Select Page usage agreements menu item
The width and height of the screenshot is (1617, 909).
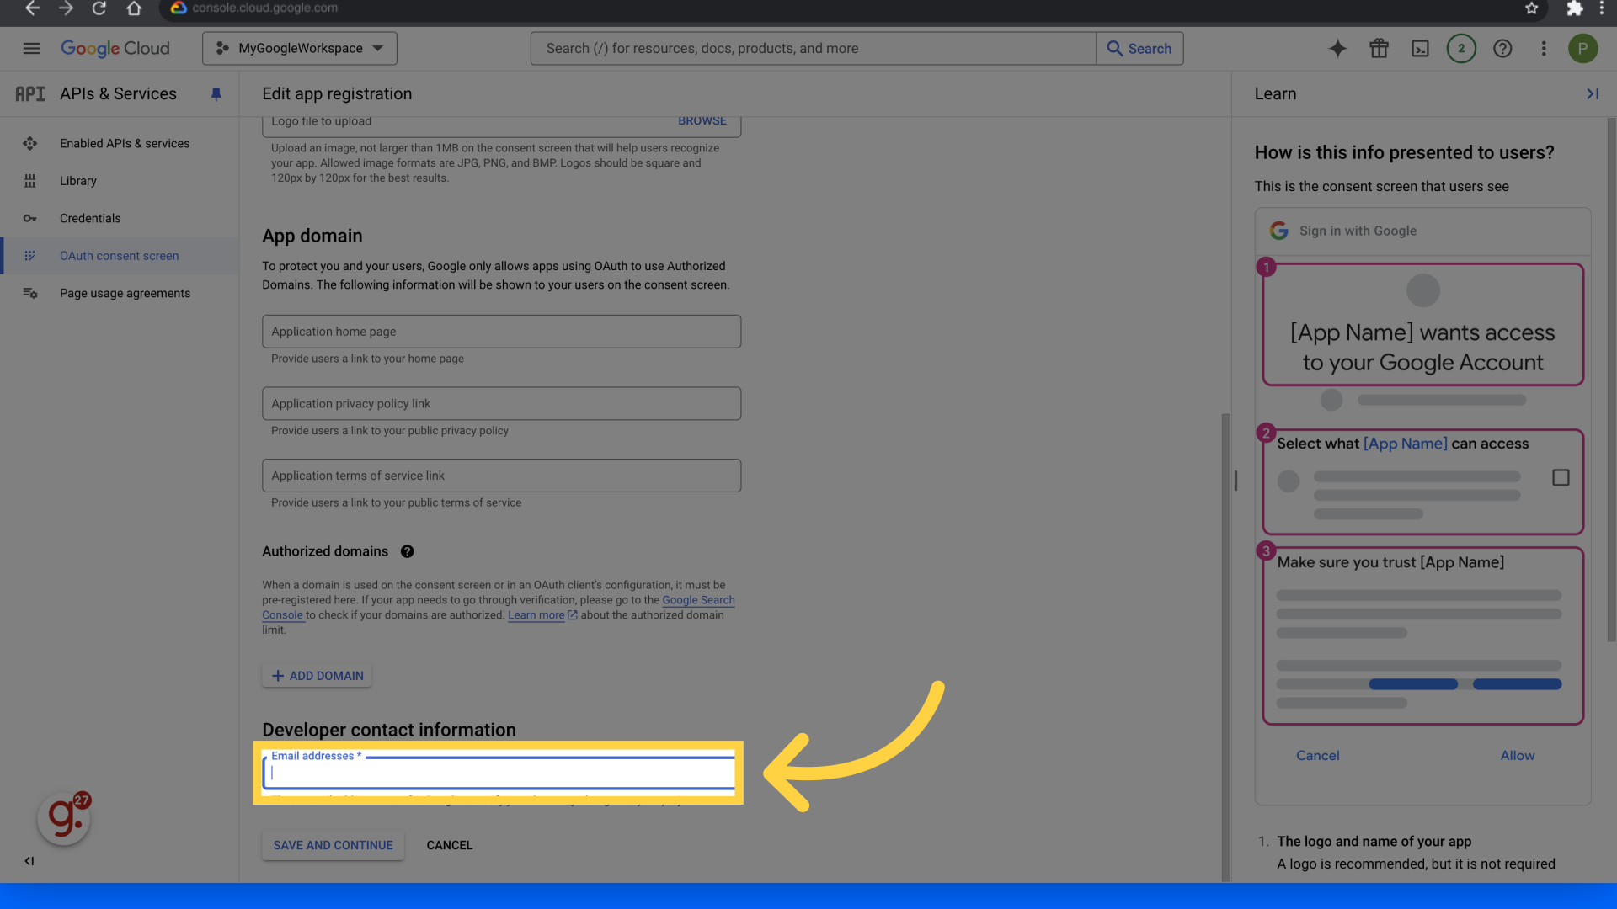click(x=125, y=294)
